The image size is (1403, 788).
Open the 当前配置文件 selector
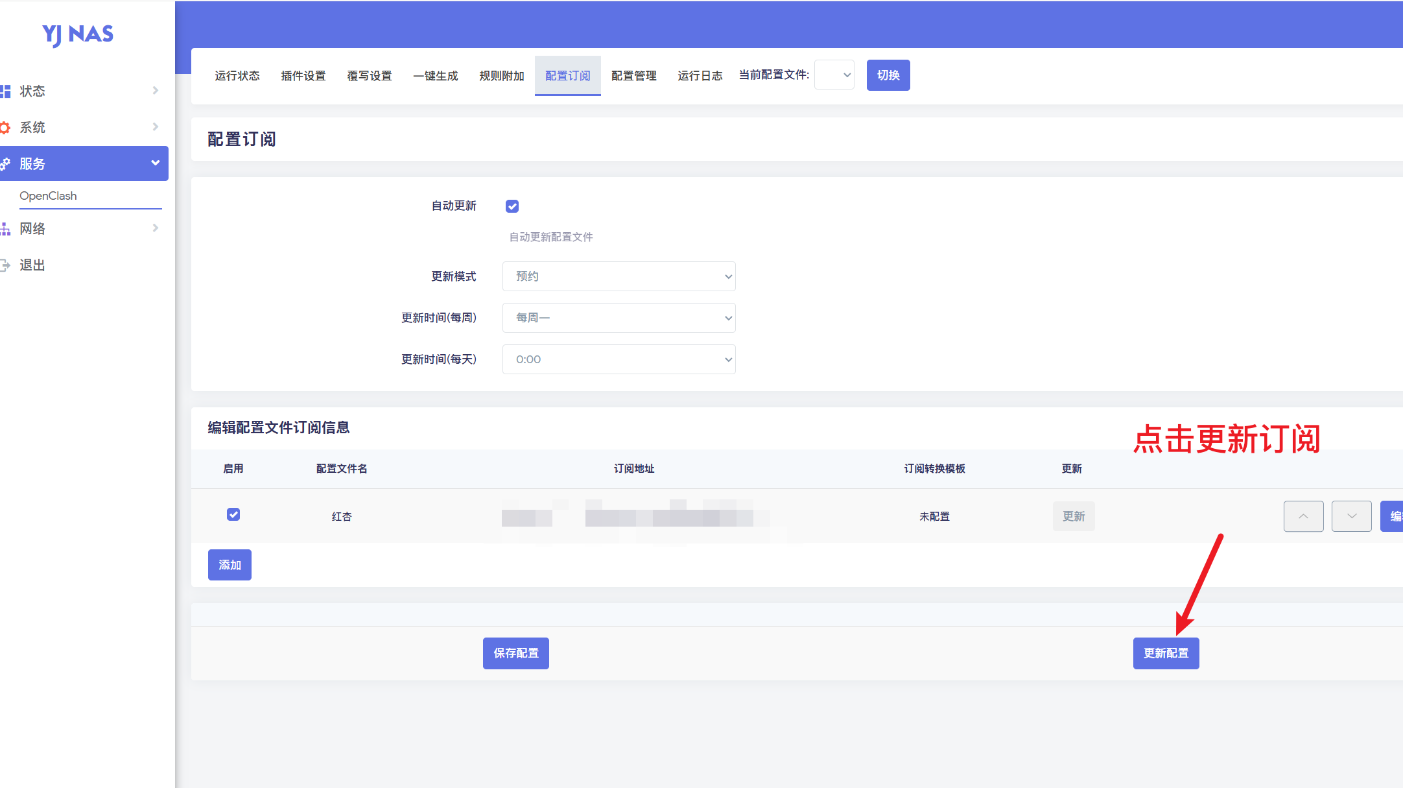(834, 75)
